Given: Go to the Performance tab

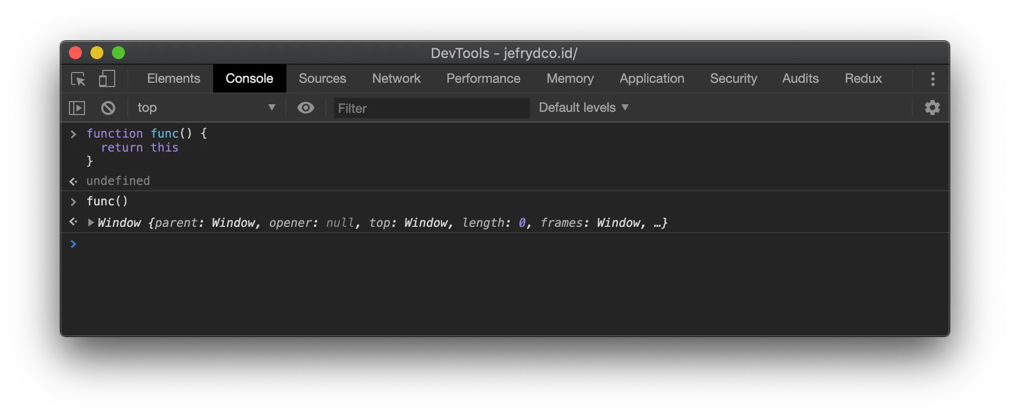Looking at the screenshot, I should 483,78.
